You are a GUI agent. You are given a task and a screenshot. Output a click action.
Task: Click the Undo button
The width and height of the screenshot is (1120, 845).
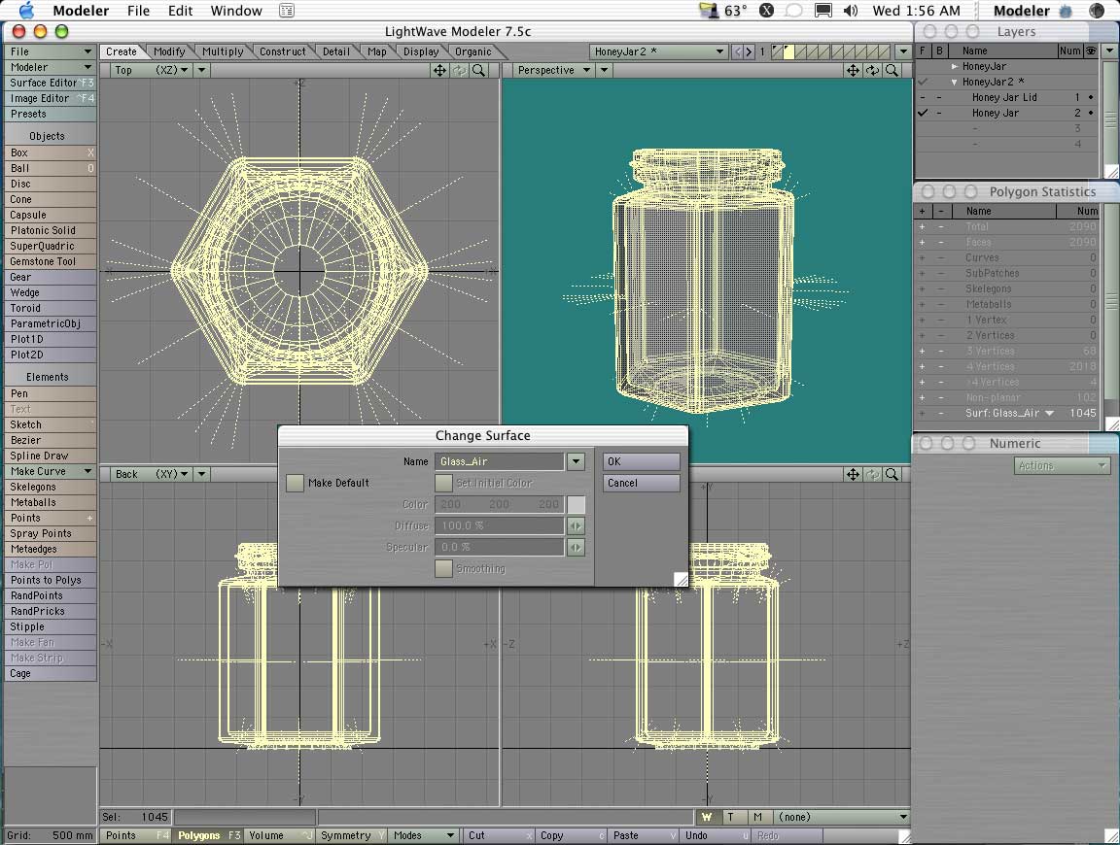[x=717, y=835]
